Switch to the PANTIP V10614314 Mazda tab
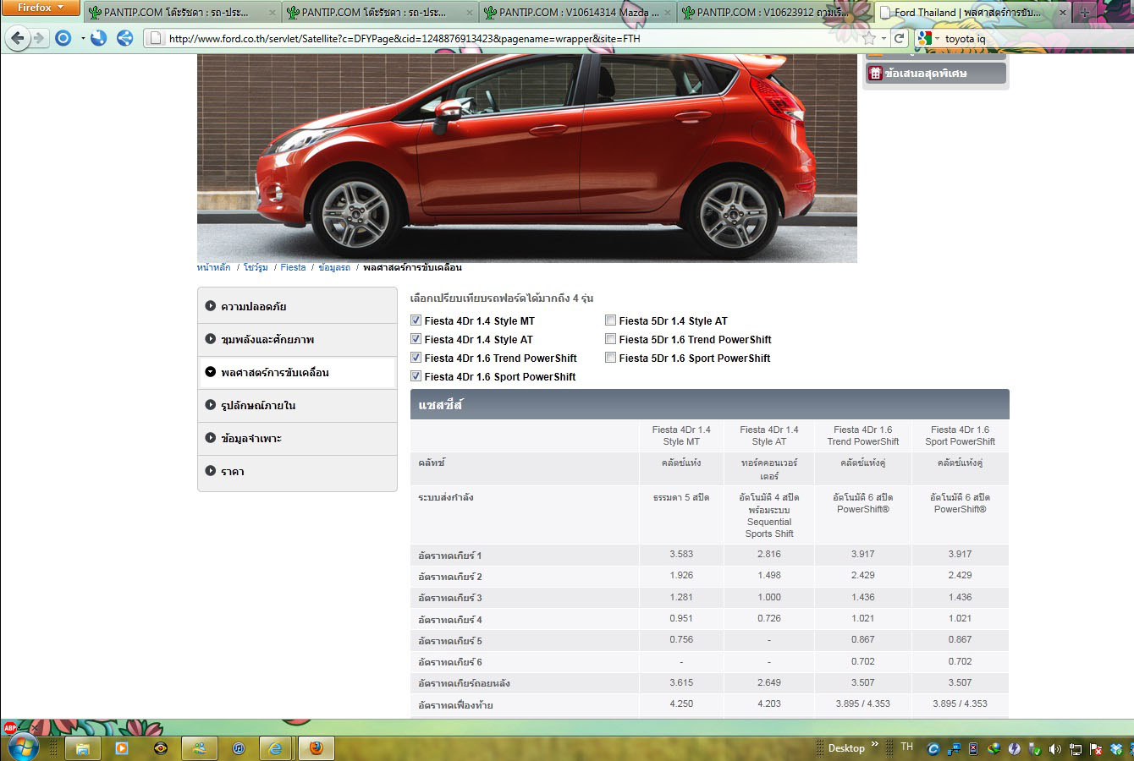This screenshot has height=761, width=1134. coord(577,13)
